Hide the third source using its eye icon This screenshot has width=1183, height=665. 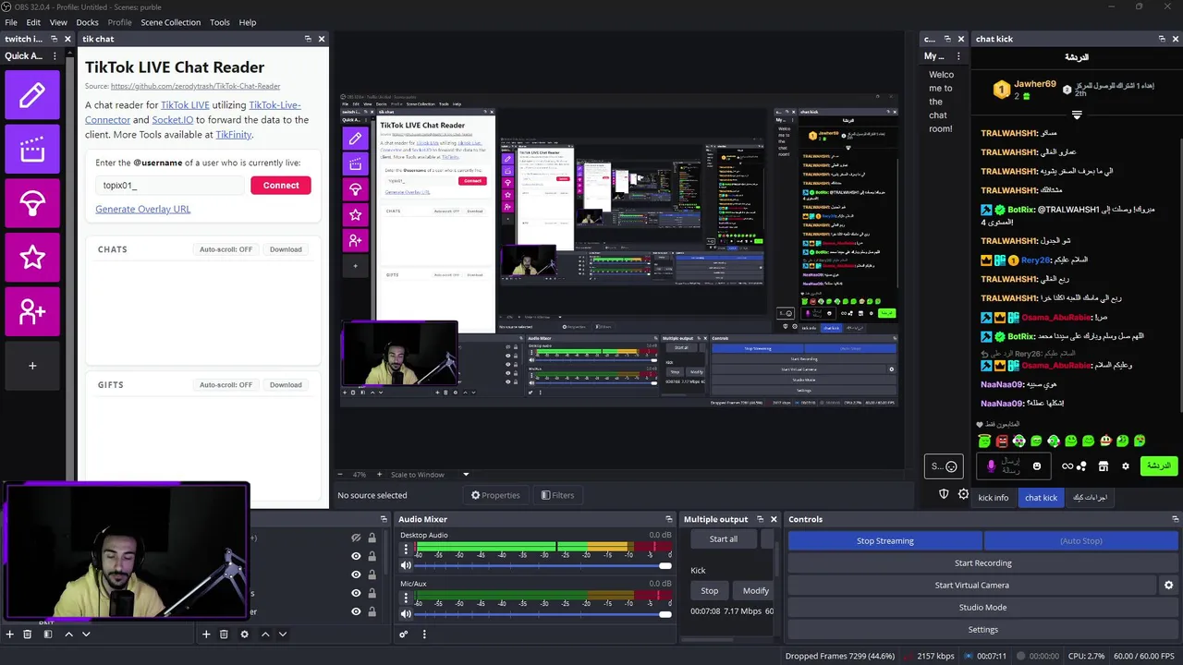click(356, 574)
